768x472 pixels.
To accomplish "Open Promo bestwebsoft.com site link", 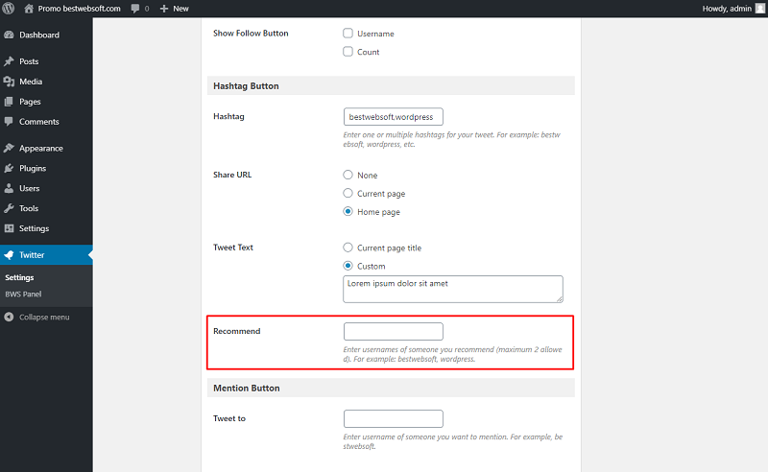I will tap(80, 9).
